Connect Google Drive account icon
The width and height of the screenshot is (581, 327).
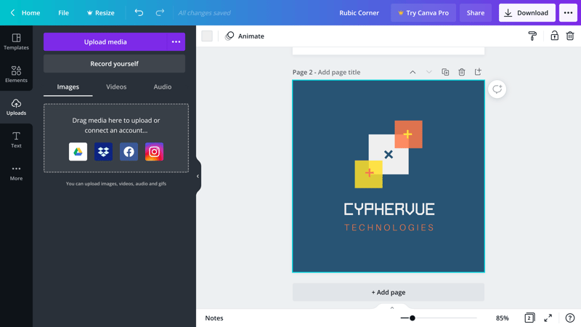[78, 152]
